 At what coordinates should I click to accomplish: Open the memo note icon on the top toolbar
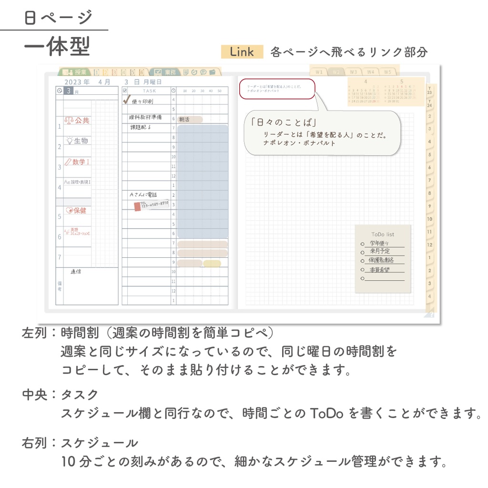(x=186, y=71)
